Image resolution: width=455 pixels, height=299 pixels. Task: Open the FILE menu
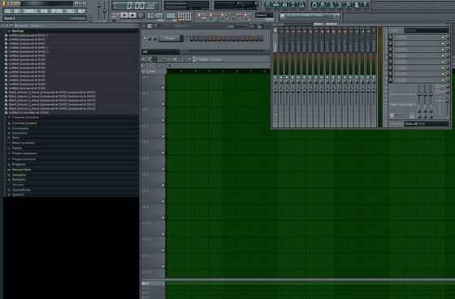(7, 11)
